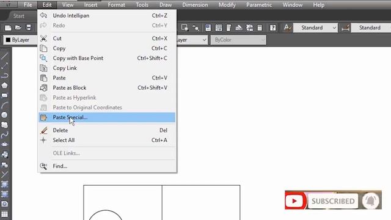Image resolution: width=391 pixels, height=220 pixels.
Task: Select the Region tool
Action: tap(4, 204)
